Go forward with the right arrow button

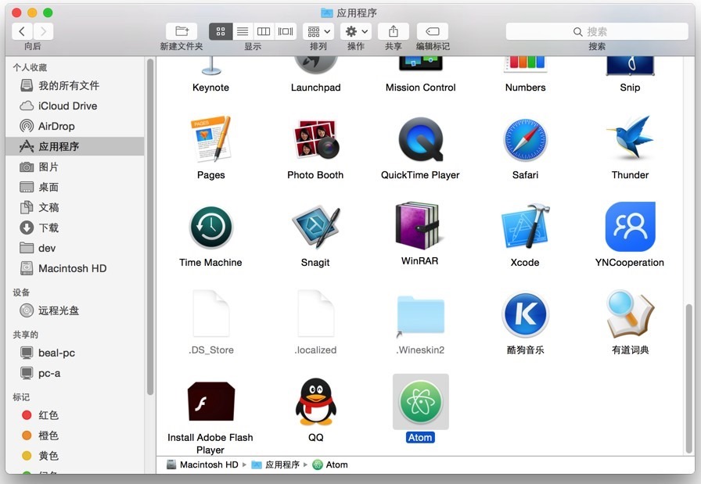(x=43, y=31)
